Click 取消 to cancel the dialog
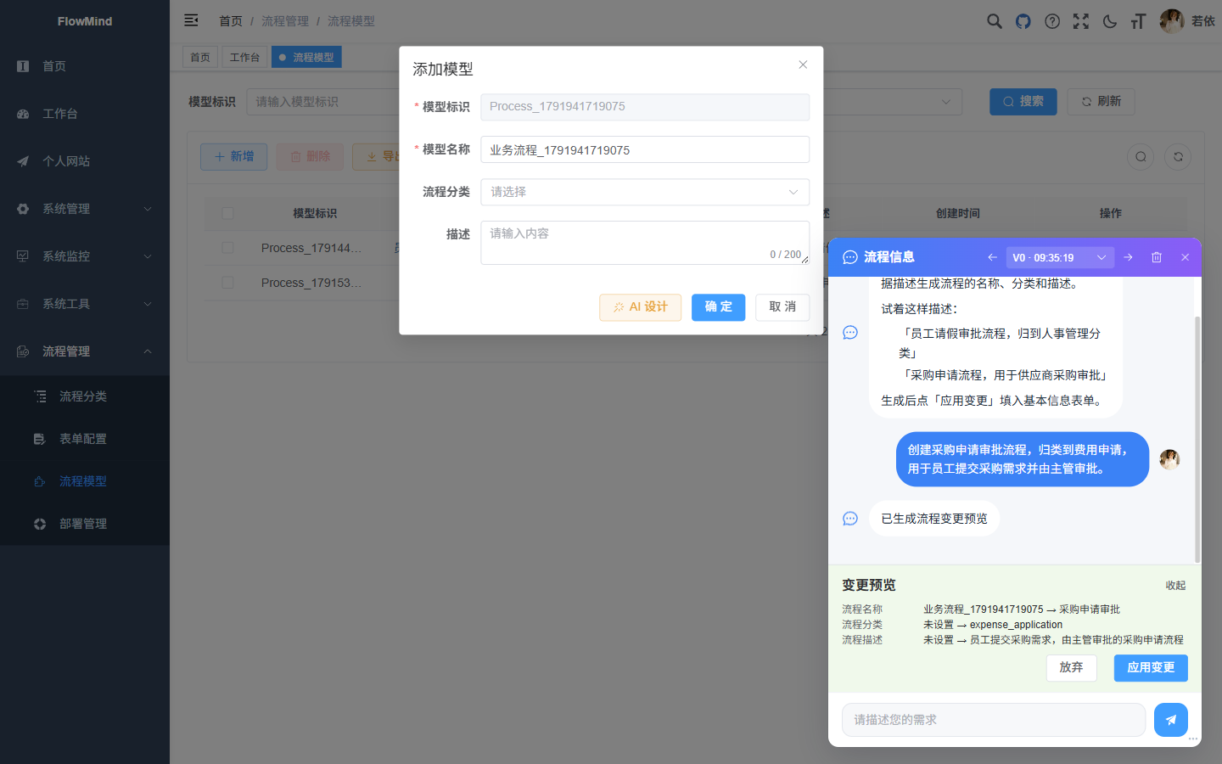This screenshot has width=1222, height=764. click(x=782, y=307)
